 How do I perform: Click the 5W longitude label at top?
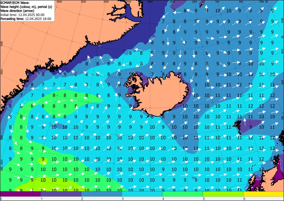(218, 2)
